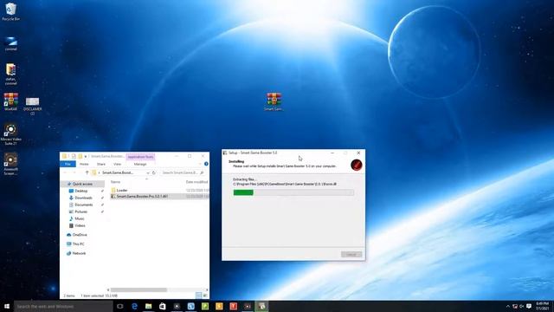
Task: Click the installation progress bar
Action: (293, 192)
